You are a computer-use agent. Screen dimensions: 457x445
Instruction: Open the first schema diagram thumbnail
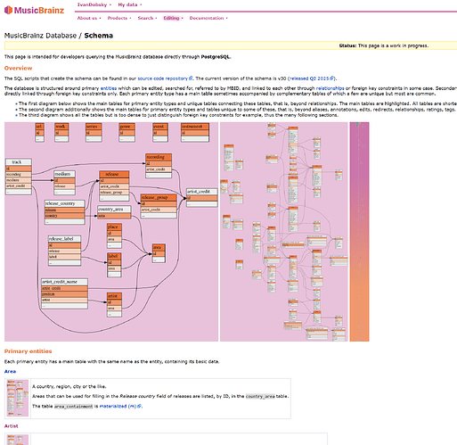coord(111,232)
